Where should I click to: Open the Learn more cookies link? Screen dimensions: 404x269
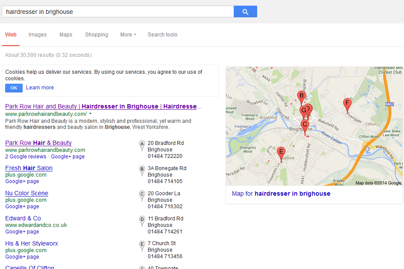point(40,88)
